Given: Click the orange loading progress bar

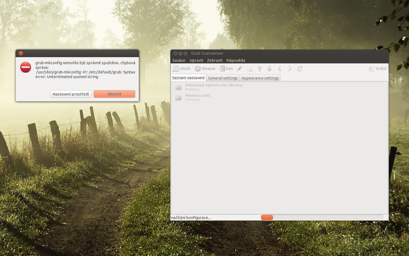Looking at the screenshot, I should click(x=267, y=217).
